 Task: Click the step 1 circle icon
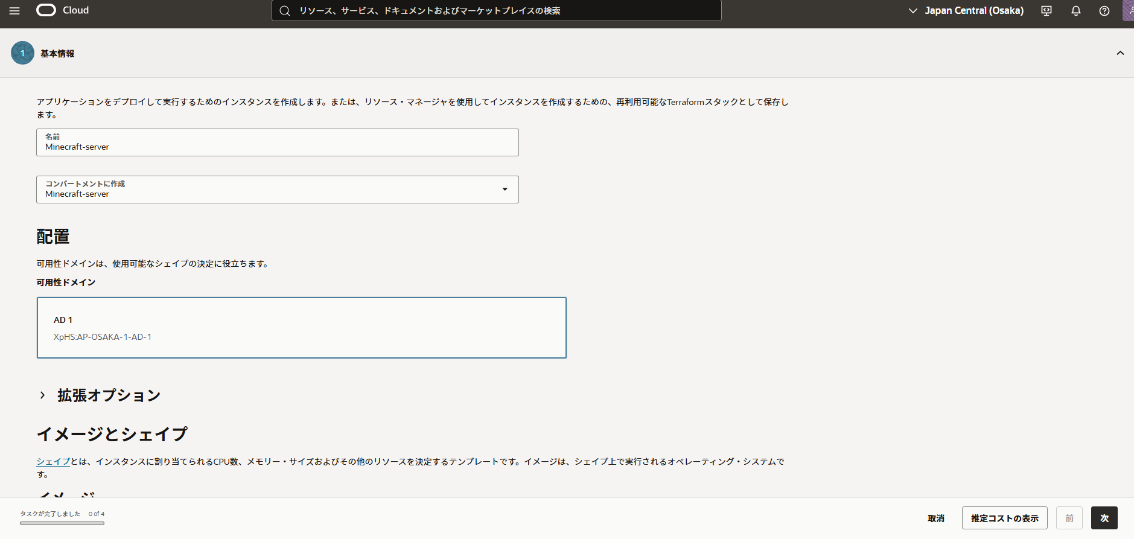(22, 53)
